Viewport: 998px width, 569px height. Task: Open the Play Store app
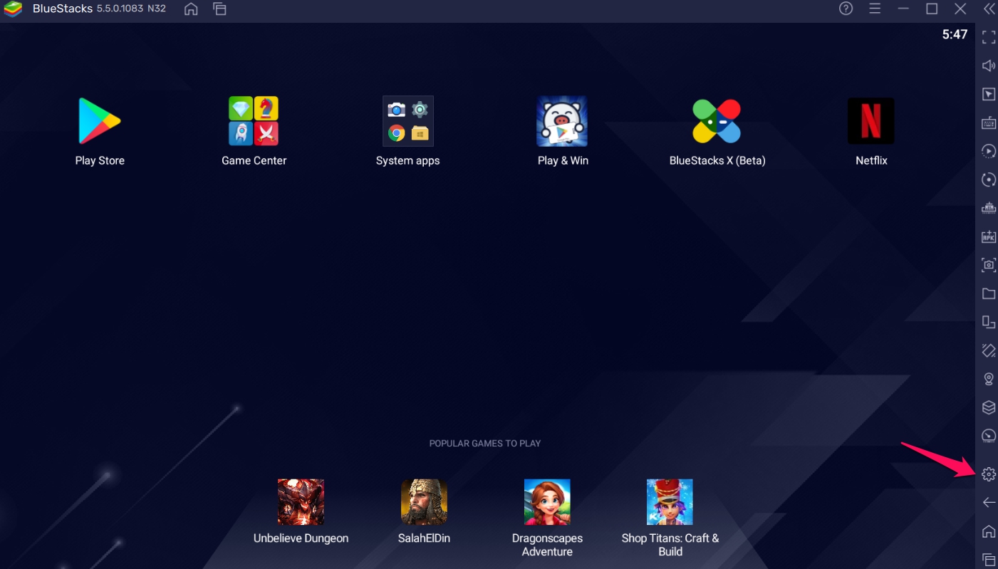[100, 121]
